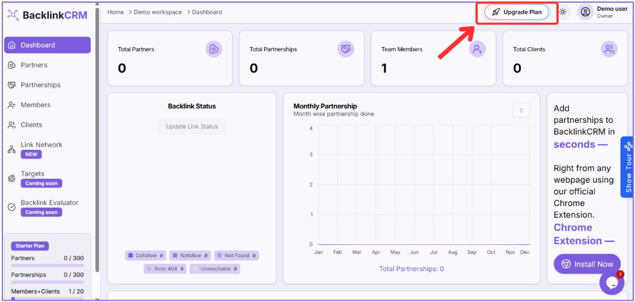
Task: Open the chat support bubble
Action: (x=611, y=283)
